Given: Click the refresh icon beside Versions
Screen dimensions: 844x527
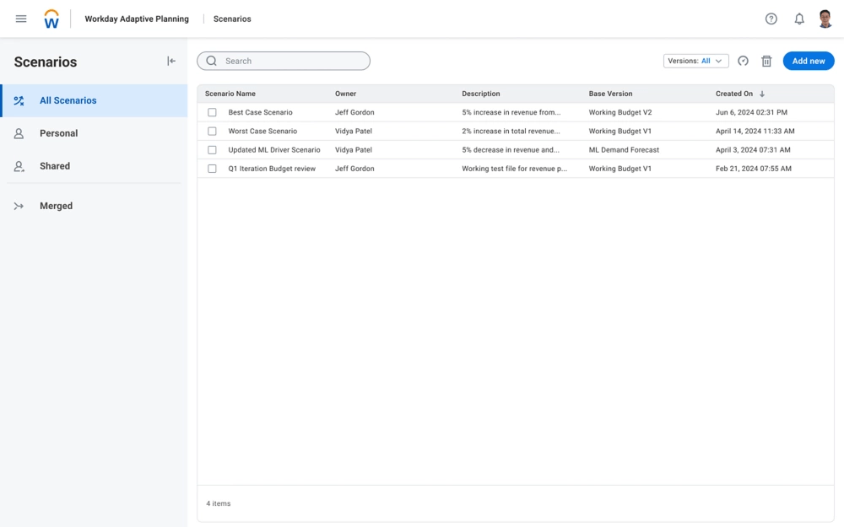Looking at the screenshot, I should coord(743,61).
